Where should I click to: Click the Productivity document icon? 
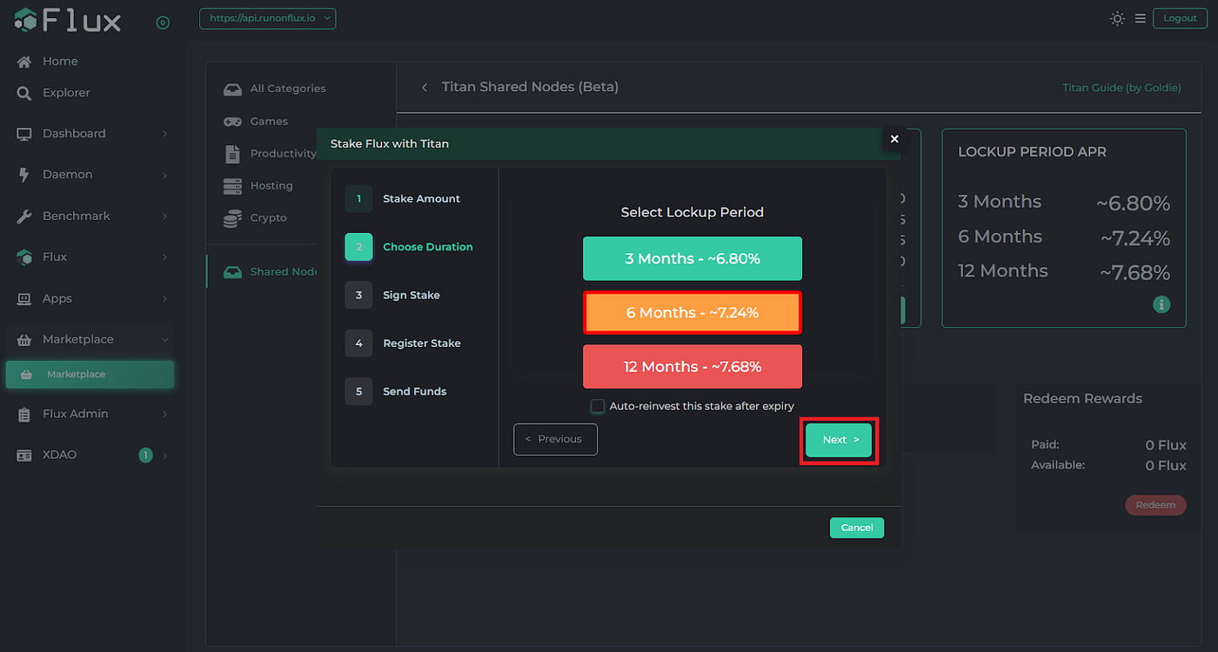[232, 154]
